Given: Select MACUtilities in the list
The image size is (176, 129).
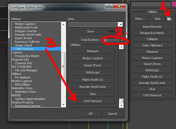Looking at the screenshot, I should click(23, 85).
